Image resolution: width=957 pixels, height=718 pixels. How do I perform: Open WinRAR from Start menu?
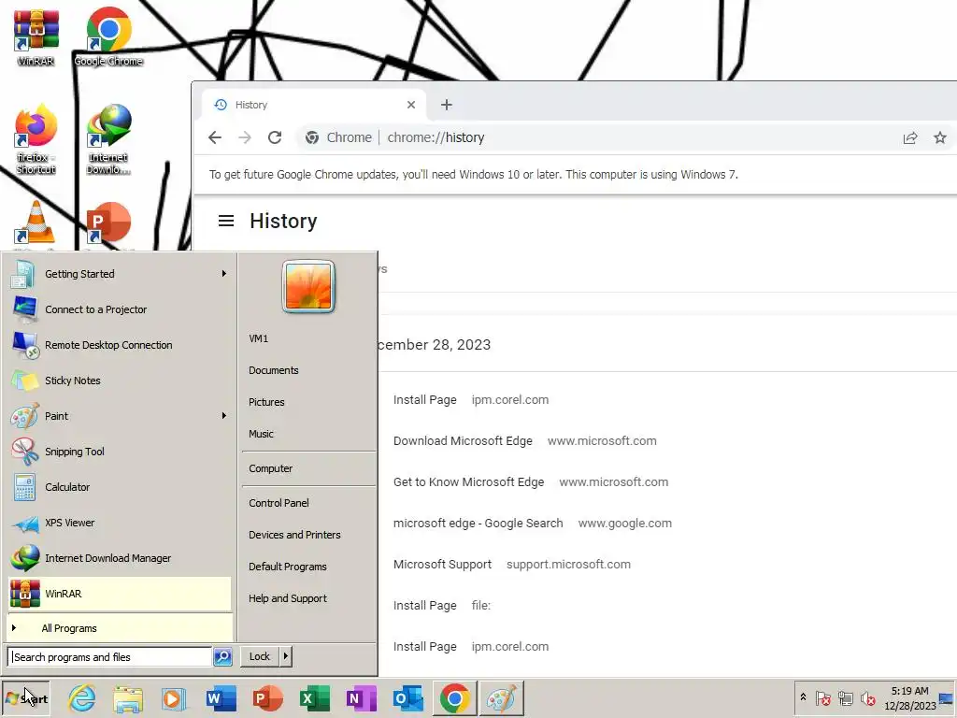[121, 594]
